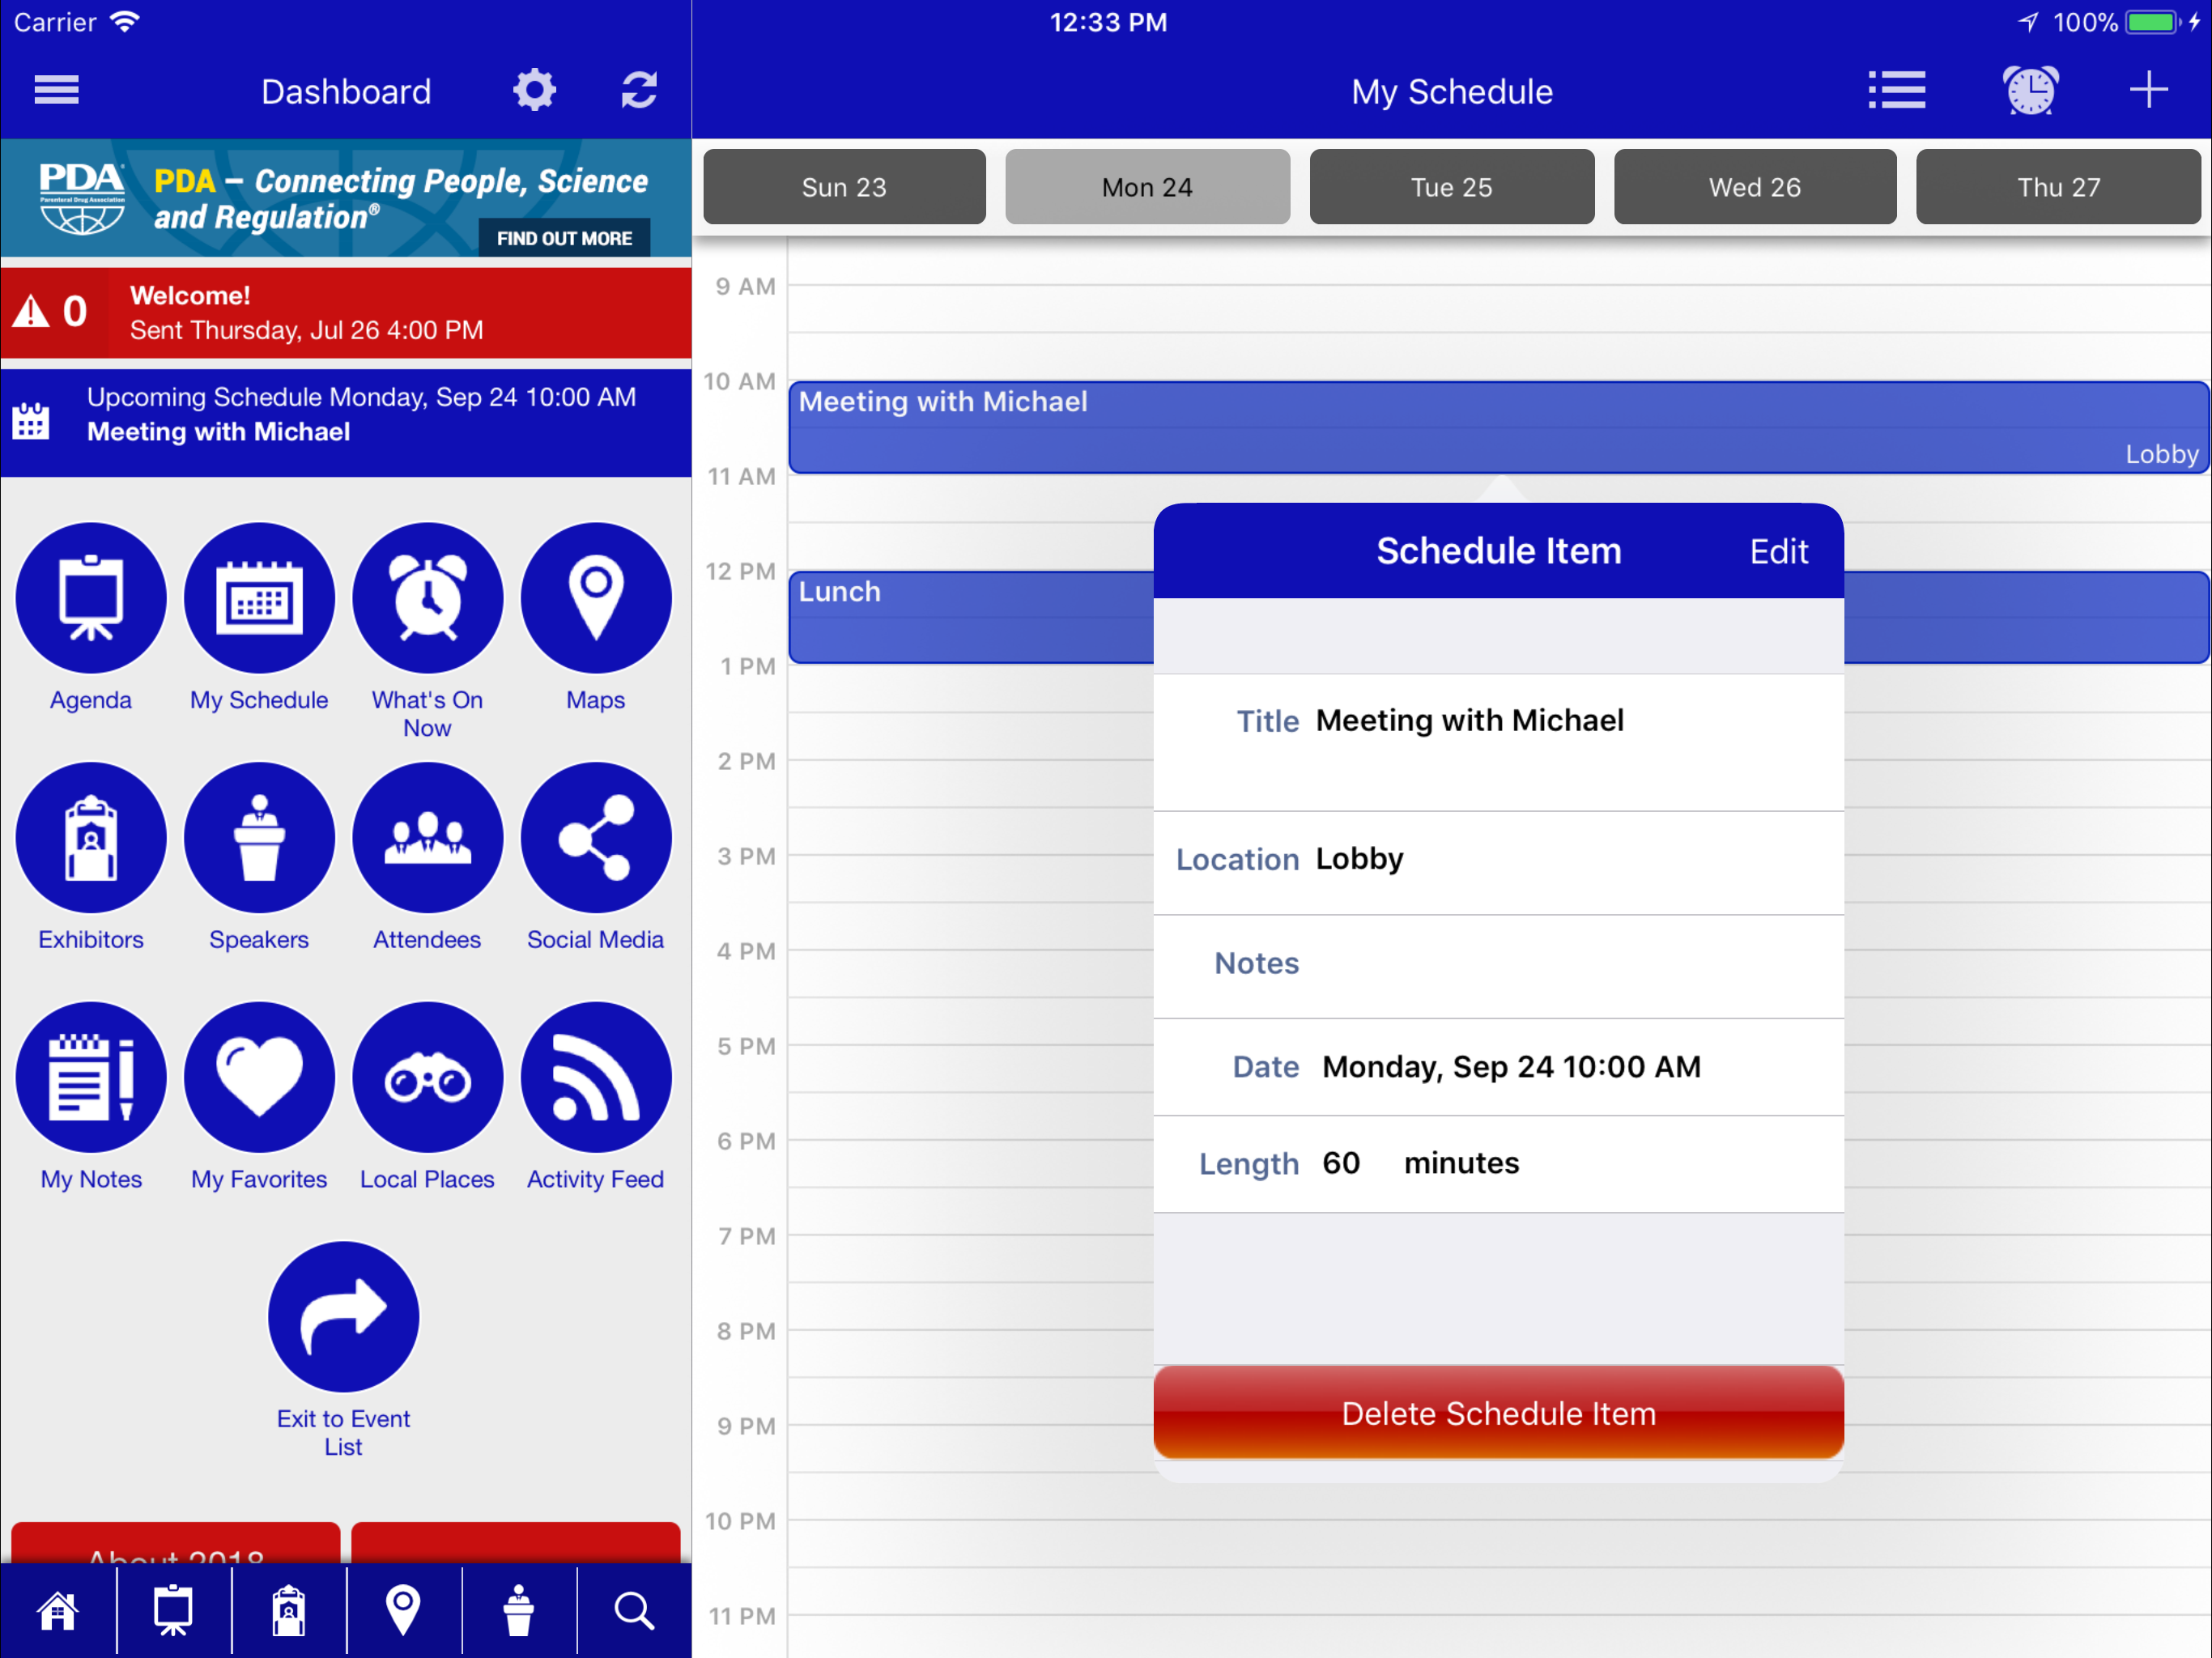Tap the refresh icon in Dashboard header
This screenshot has width=2212, height=1658.
[639, 90]
